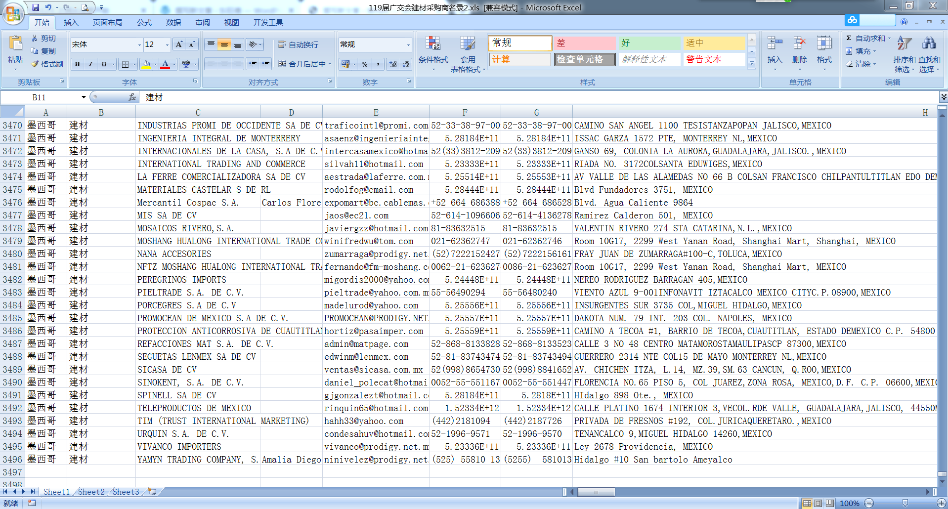Select the Format Painter (格式刷) tool
This screenshot has width=948, height=509.
pos(47,64)
